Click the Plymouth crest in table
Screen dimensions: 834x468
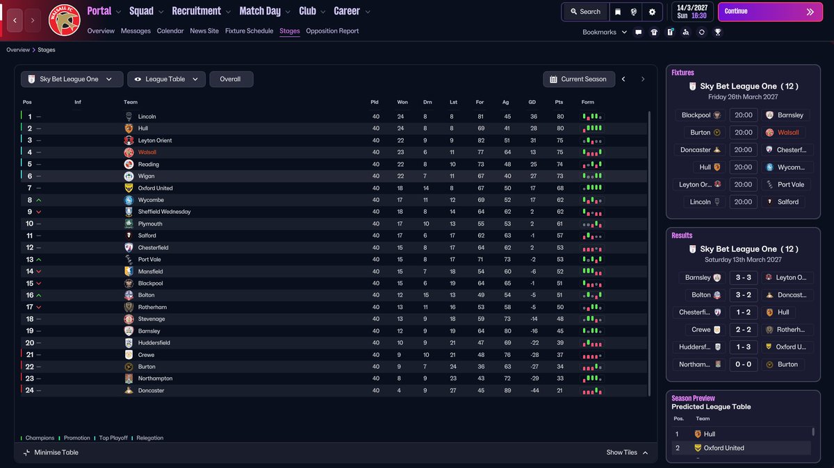(x=129, y=224)
